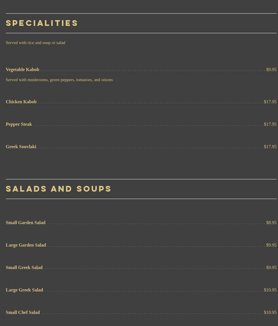Click the Small Greek Salad price

[271, 267]
